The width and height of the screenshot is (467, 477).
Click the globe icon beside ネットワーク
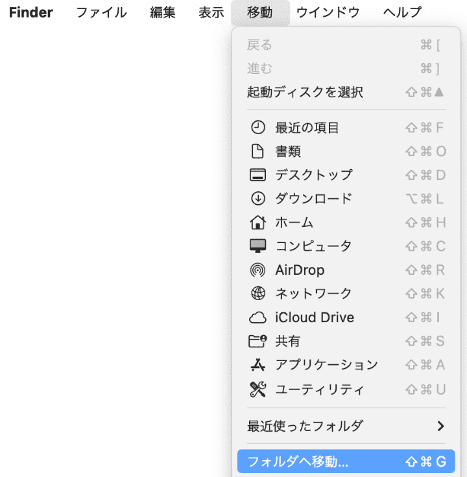pos(257,294)
